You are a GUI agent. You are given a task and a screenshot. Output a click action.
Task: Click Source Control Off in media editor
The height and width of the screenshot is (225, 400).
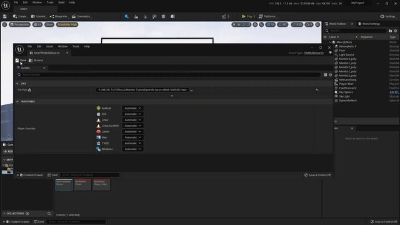click(317, 175)
